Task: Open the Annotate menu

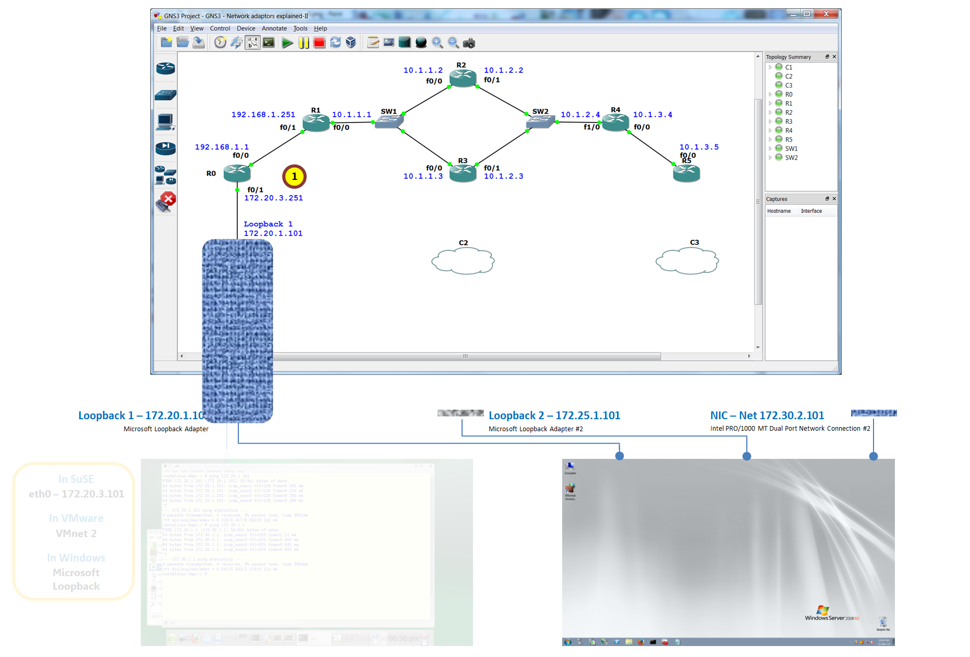Action: 274,29
